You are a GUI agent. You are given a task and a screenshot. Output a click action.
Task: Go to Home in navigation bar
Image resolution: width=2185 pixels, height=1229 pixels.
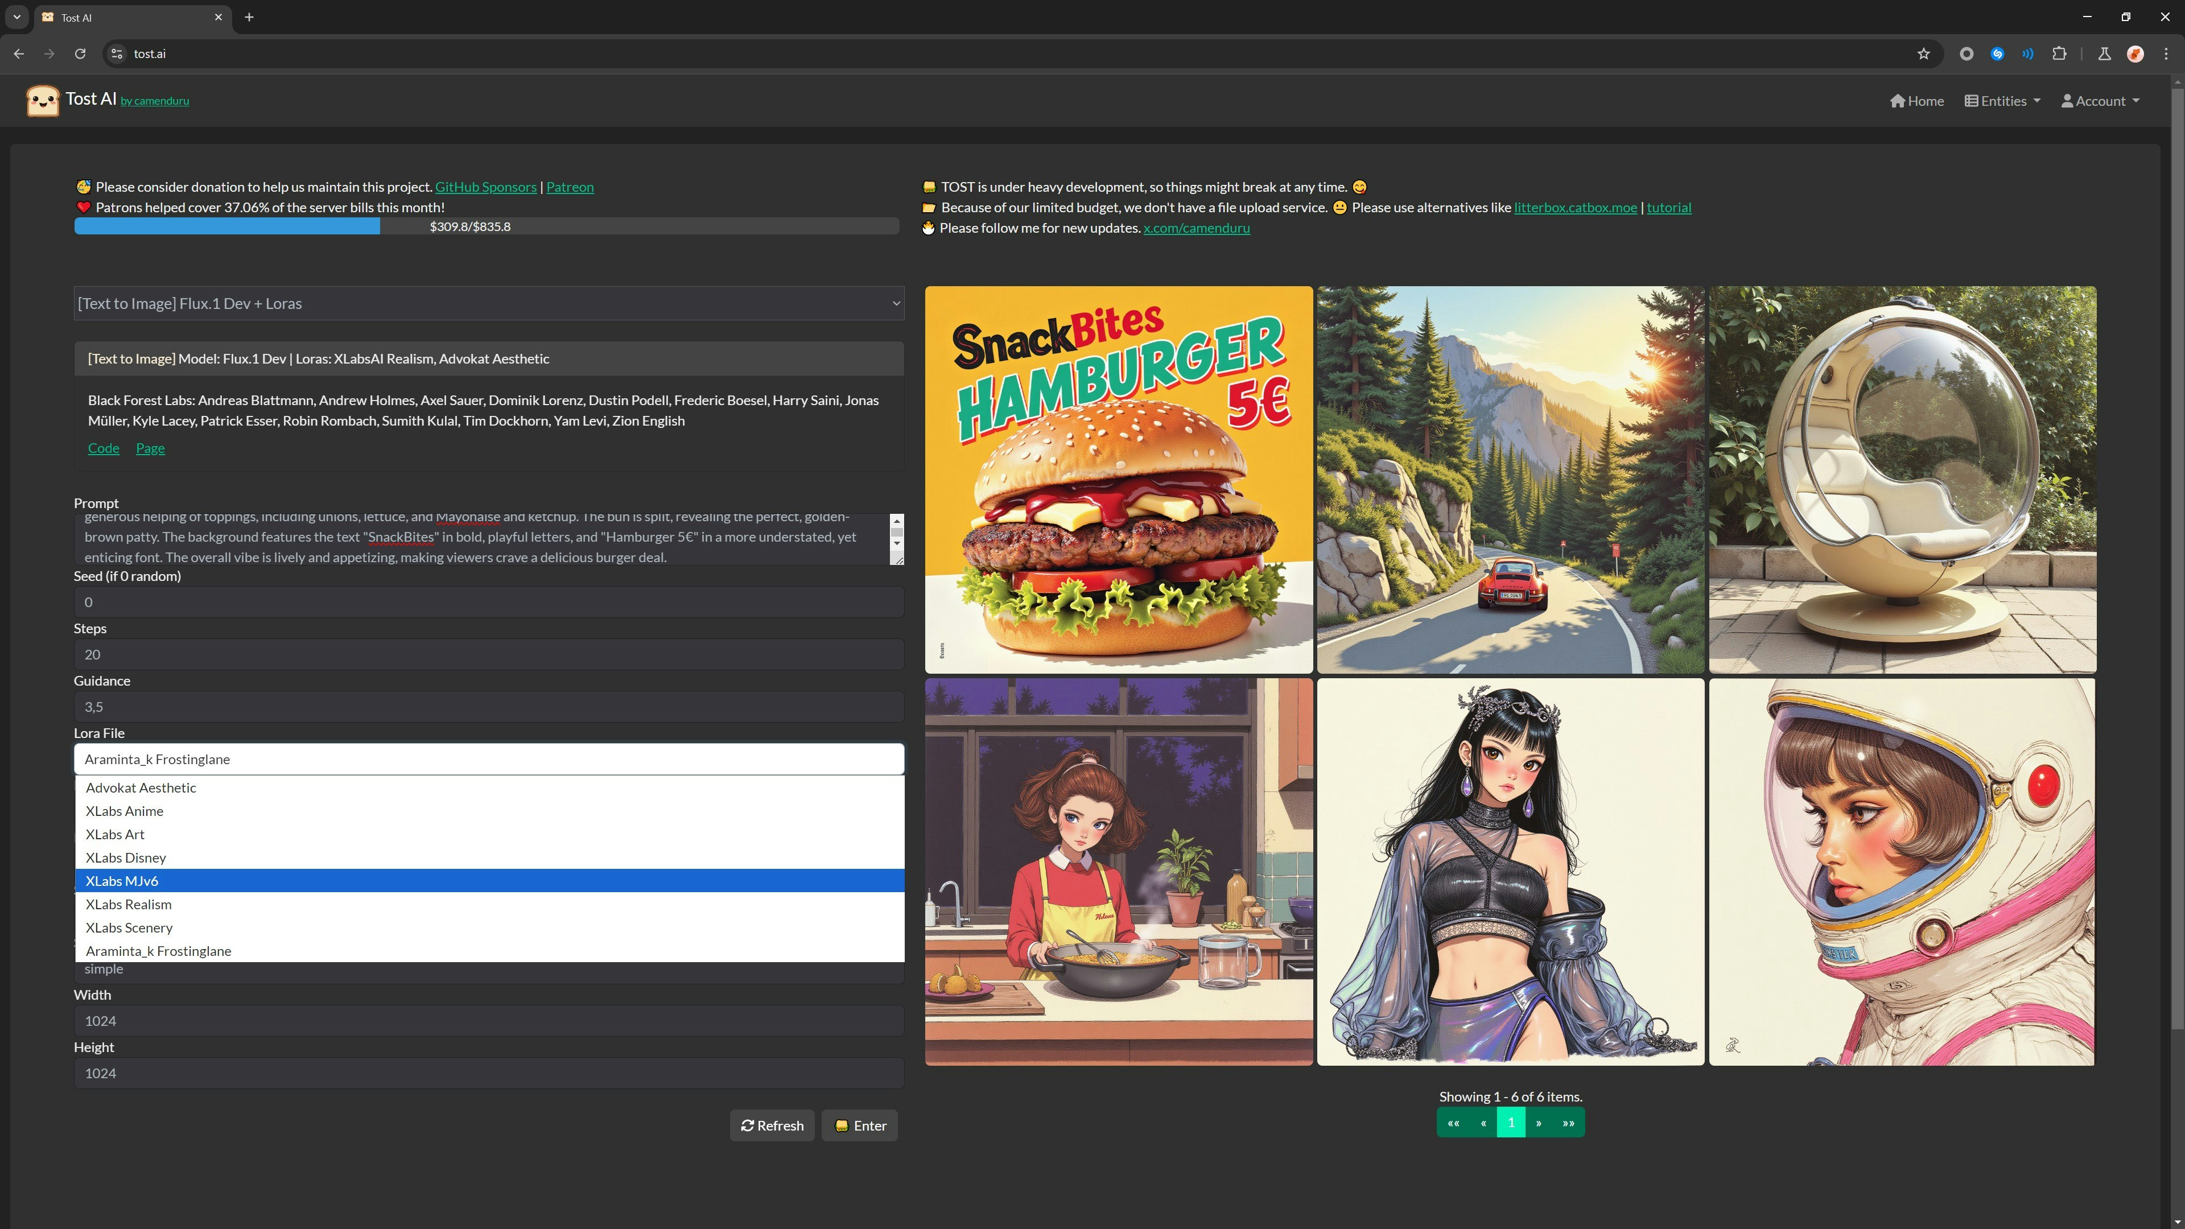pyautogui.click(x=1917, y=101)
